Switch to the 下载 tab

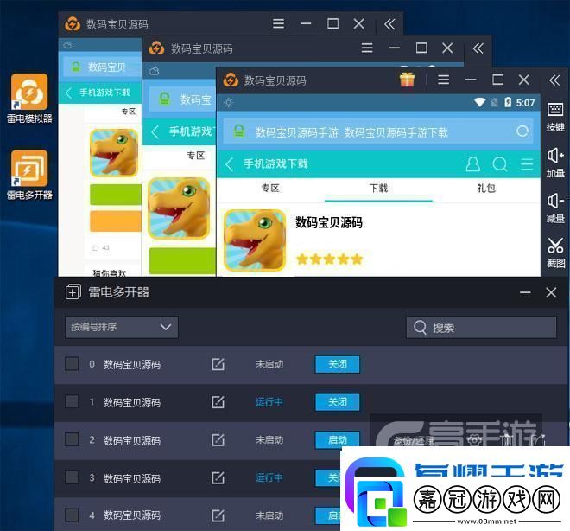(x=378, y=189)
